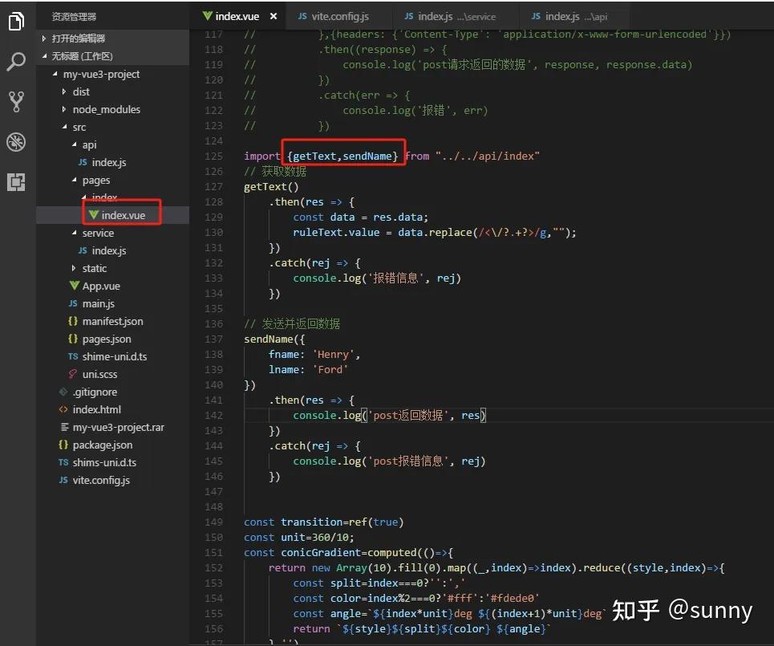Click the globe-style activity bar icon
This screenshot has width=774, height=646.
pyautogui.click(x=16, y=142)
